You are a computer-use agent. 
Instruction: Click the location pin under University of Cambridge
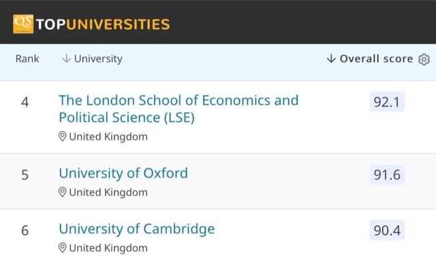point(62,248)
